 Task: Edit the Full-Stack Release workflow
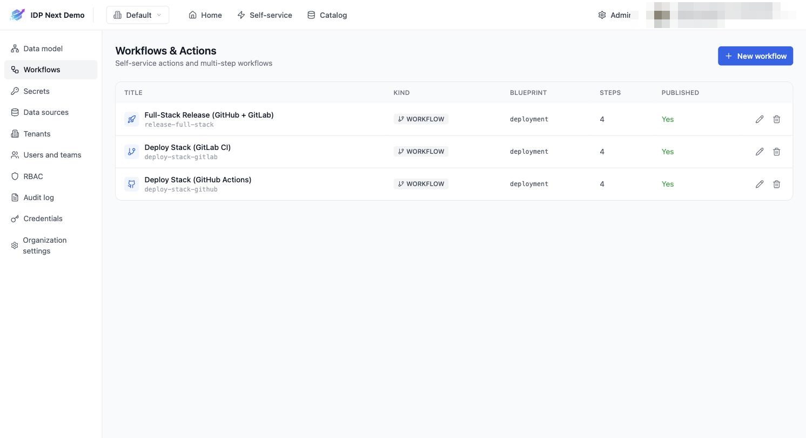tap(760, 119)
